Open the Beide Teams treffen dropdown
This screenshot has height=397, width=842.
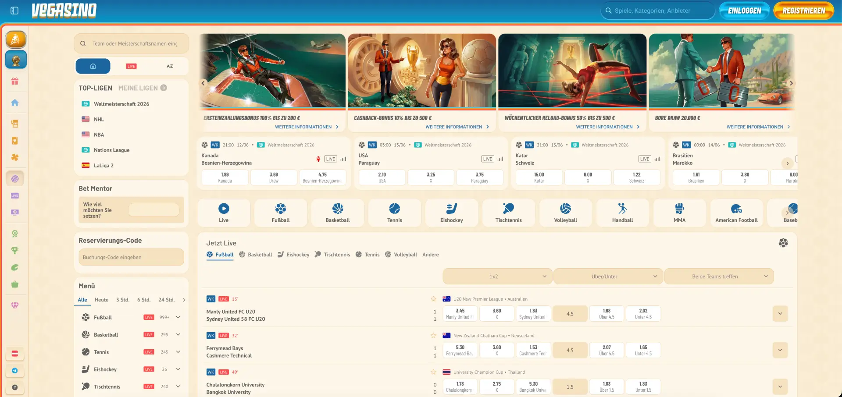pyautogui.click(x=719, y=276)
